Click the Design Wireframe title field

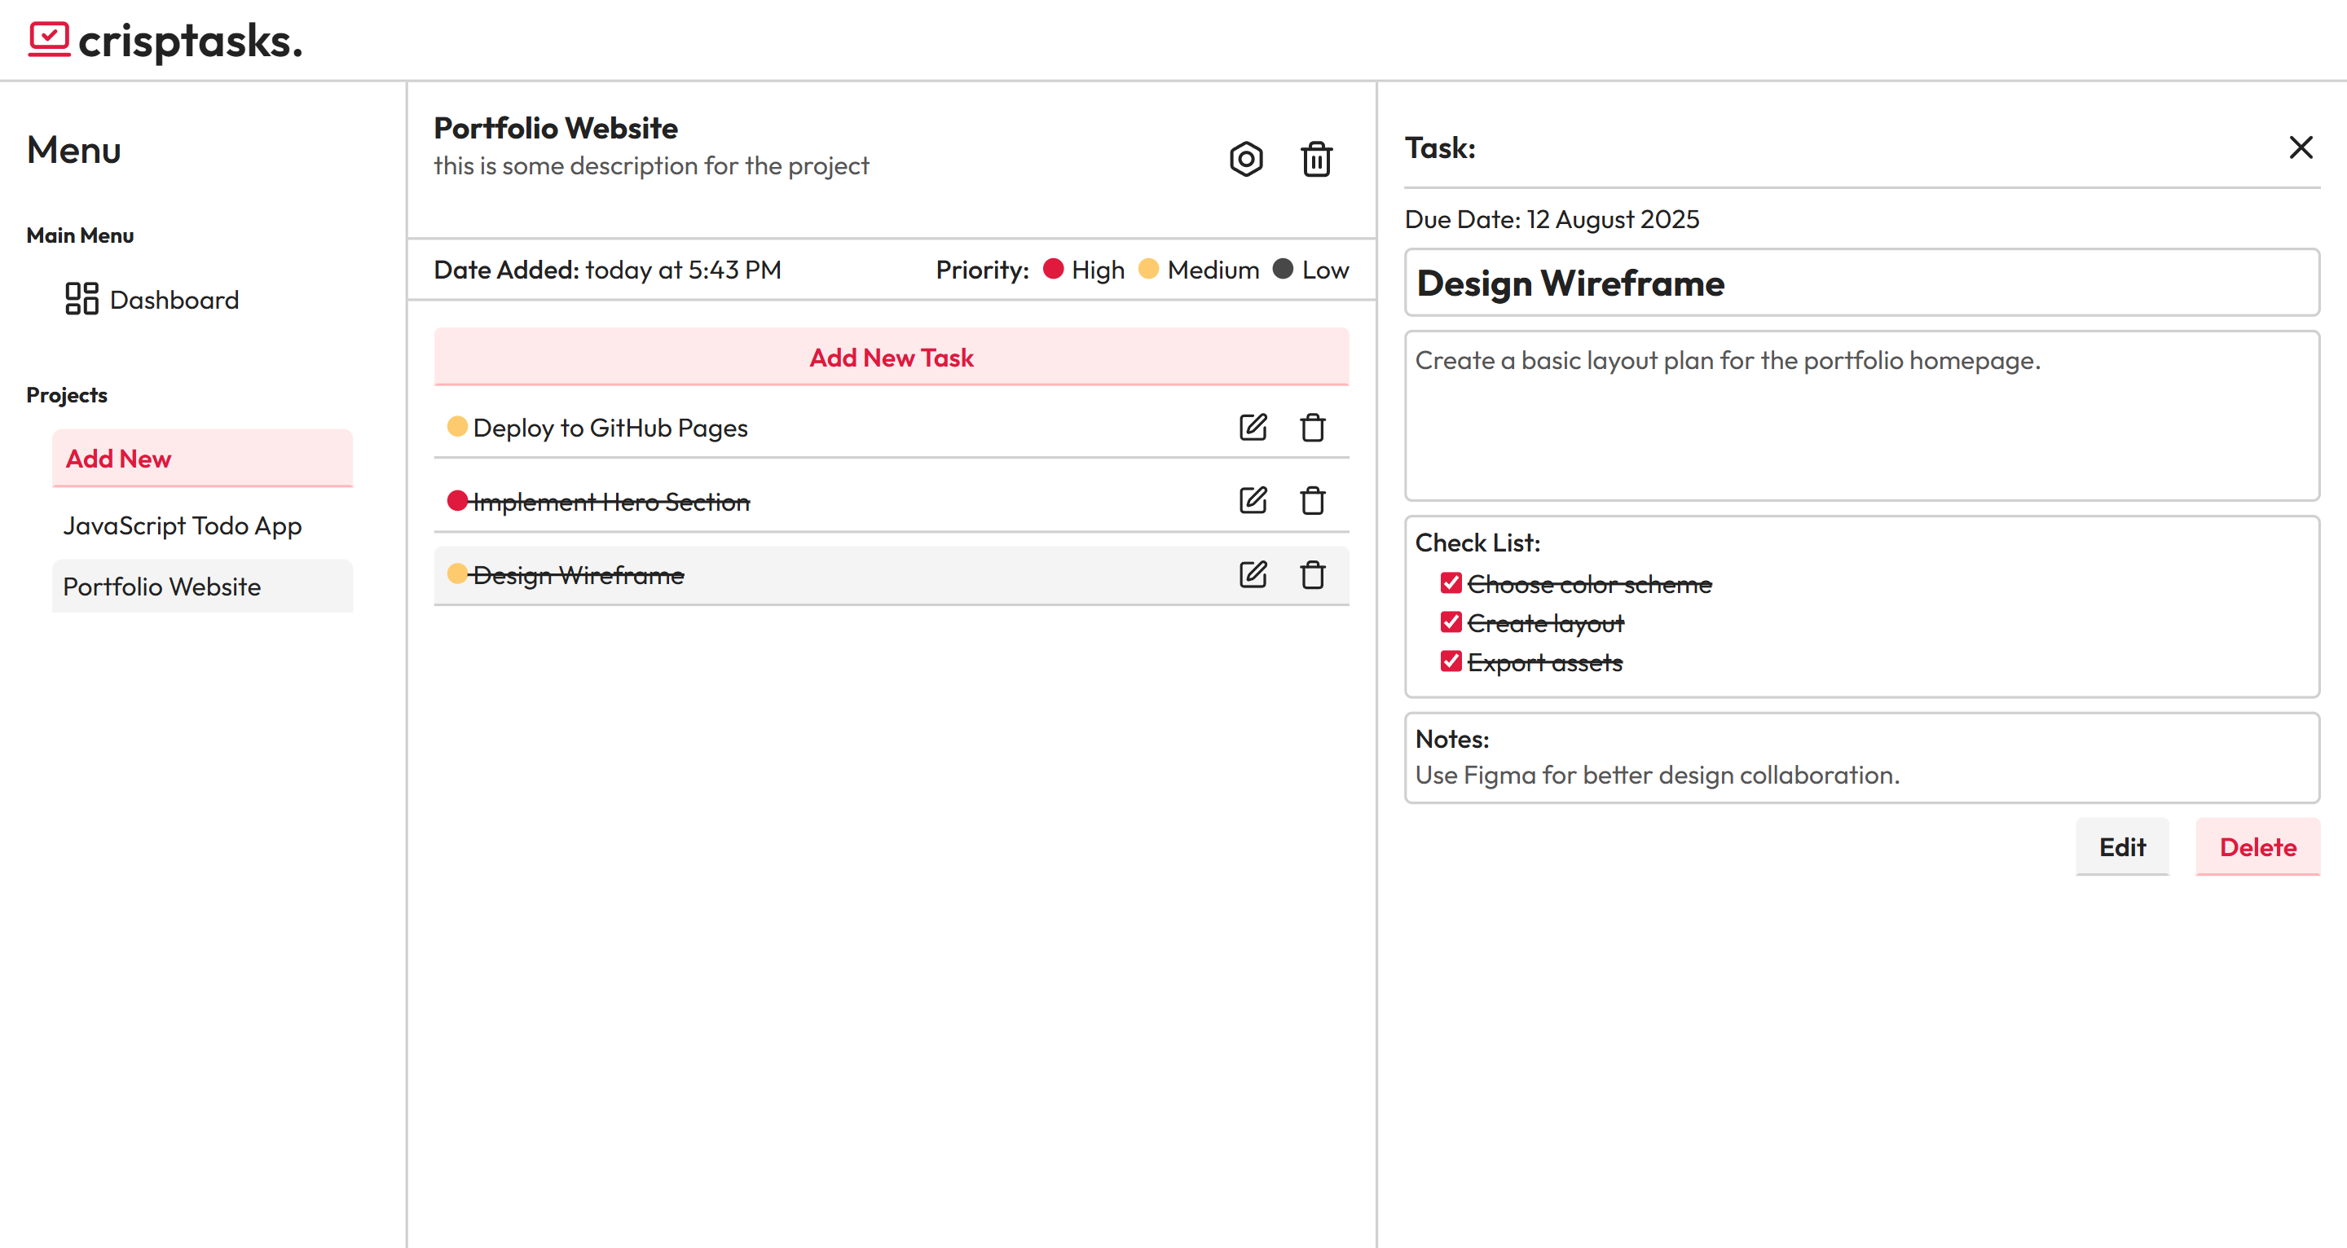(x=1860, y=283)
